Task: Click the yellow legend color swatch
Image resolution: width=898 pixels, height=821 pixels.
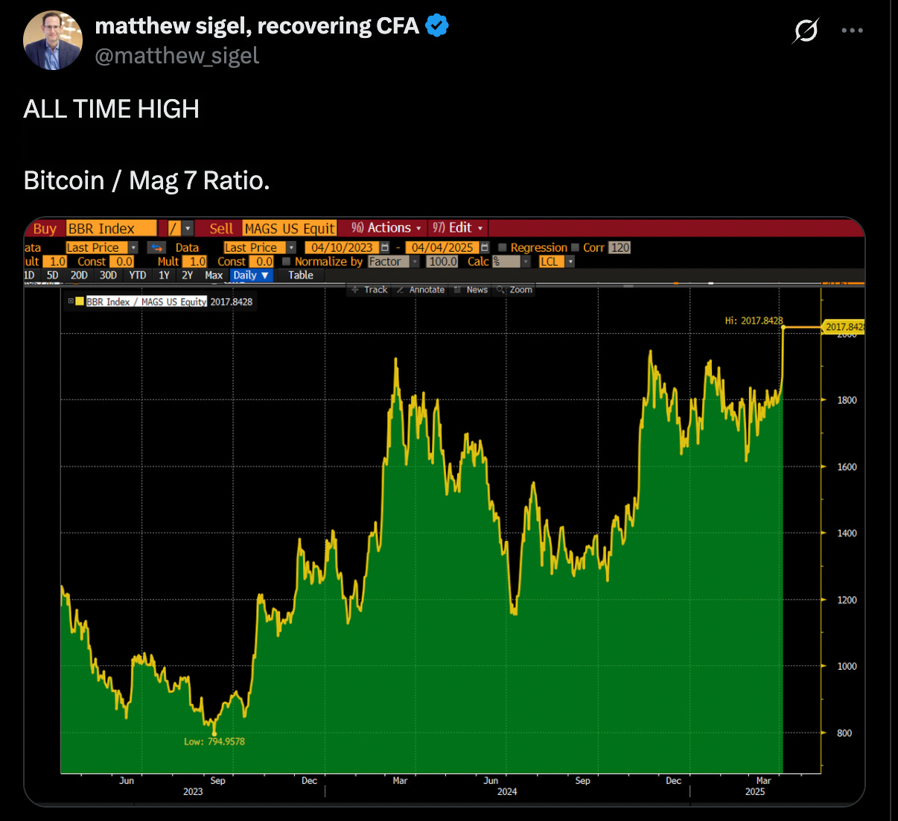Action: [80, 302]
